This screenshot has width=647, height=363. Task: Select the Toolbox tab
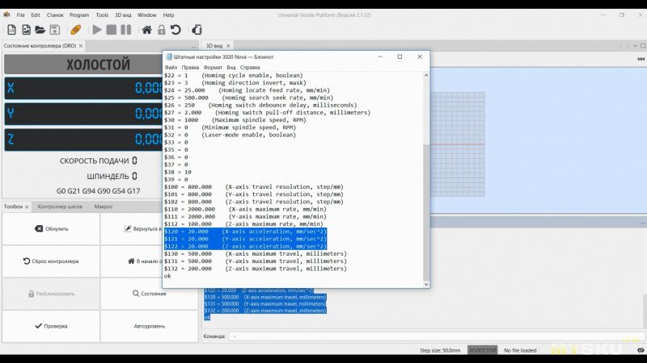(13, 207)
